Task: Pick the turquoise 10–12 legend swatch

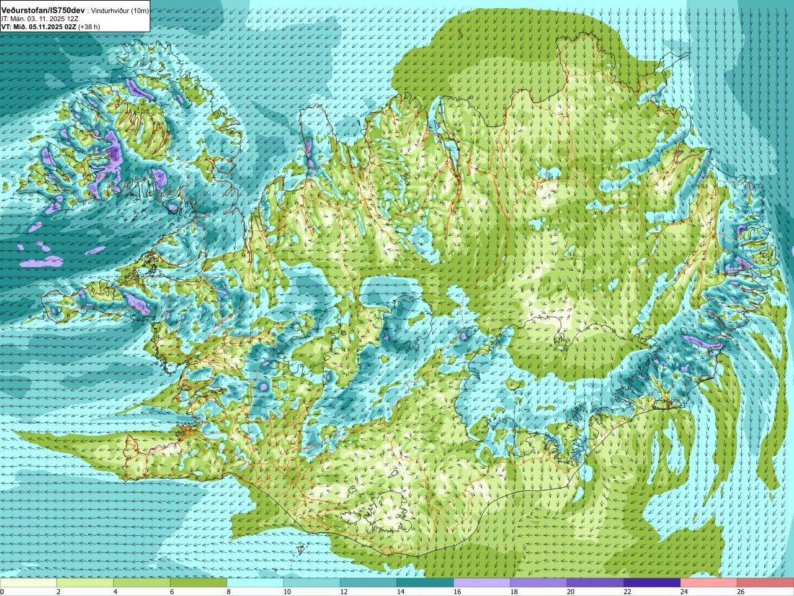Action: pos(312,582)
